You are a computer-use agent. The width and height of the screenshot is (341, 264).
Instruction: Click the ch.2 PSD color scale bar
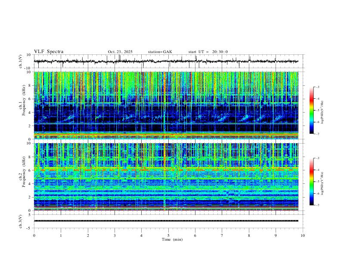click(311, 182)
